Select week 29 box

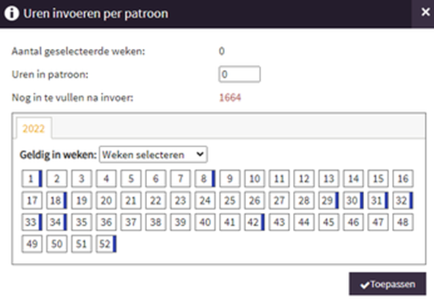(327, 201)
